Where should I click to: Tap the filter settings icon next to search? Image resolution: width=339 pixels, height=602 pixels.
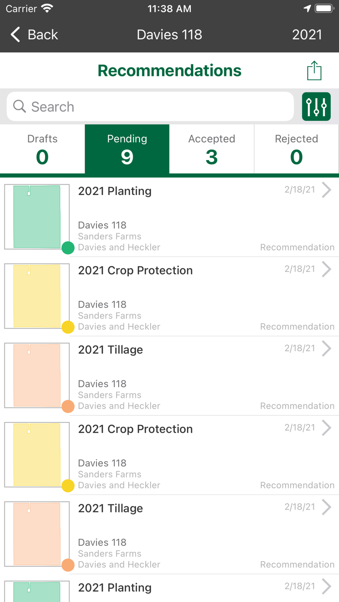click(x=316, y=106)
